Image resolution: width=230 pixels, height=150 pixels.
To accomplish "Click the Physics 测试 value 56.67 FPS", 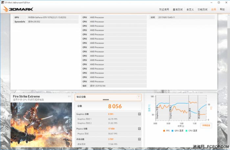I will tap(113, 134).
